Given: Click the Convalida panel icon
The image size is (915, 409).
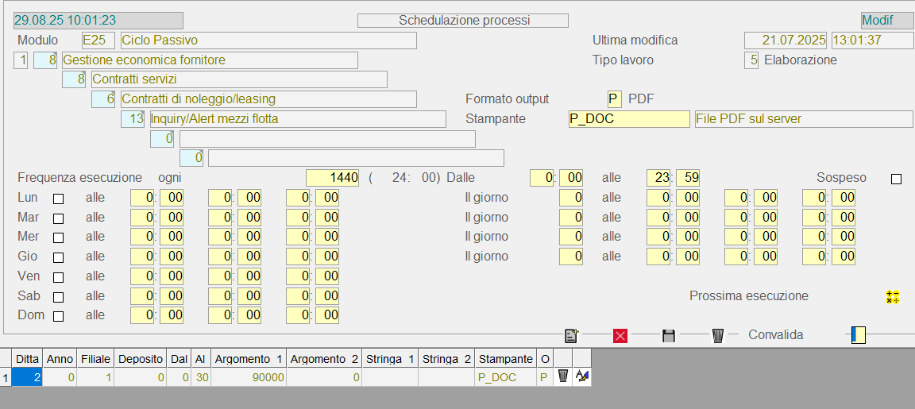Looking at the screenshot, I should 858,335.
